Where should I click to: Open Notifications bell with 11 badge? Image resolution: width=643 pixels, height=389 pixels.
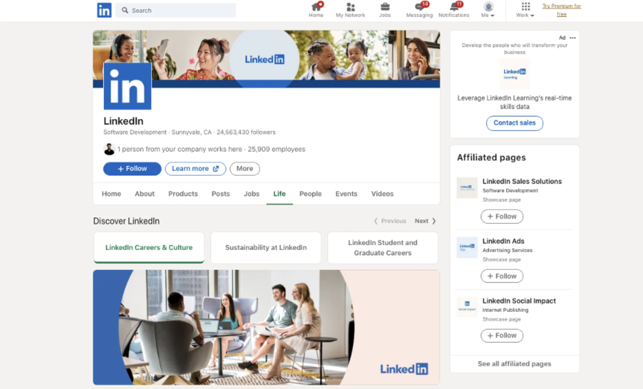click(454, 10)
